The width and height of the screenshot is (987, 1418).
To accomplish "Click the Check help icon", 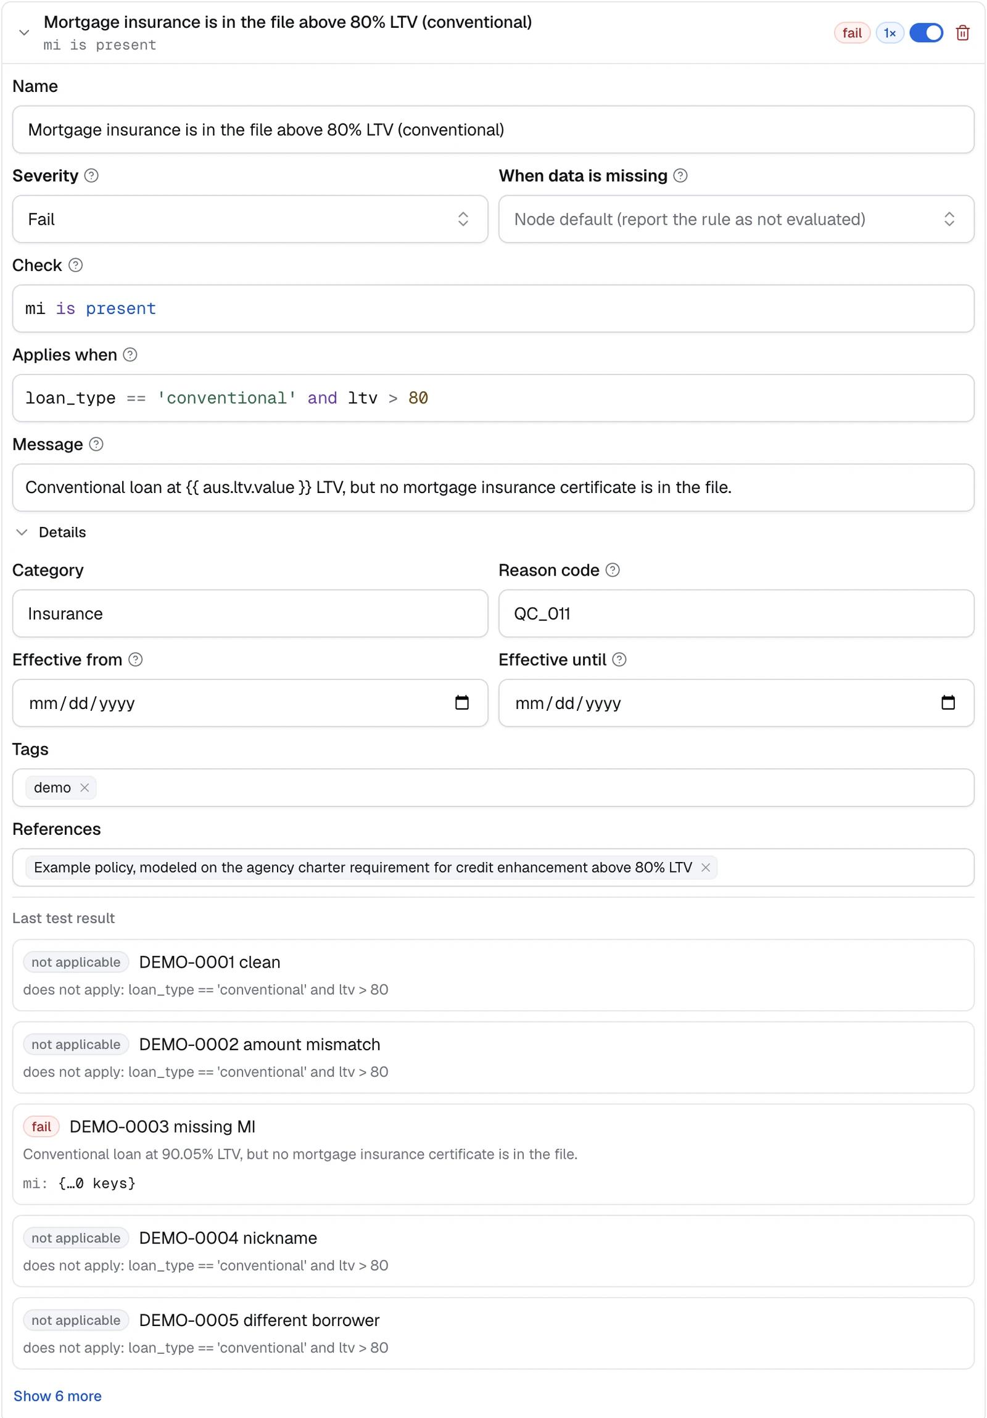I will pos(75,265).
